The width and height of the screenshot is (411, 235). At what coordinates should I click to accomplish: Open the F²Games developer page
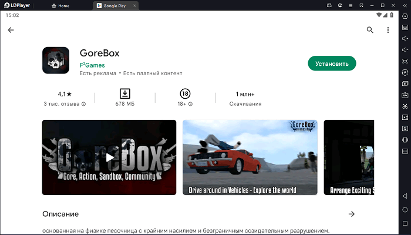pos(92,65)
